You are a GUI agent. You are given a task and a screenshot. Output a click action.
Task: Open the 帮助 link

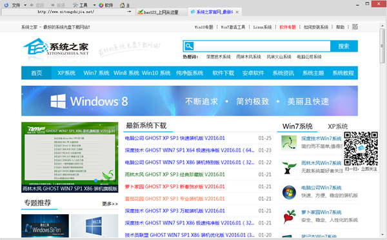(340, 27)
